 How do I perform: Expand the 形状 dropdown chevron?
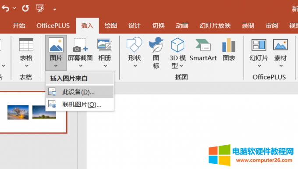coord(135,66)
